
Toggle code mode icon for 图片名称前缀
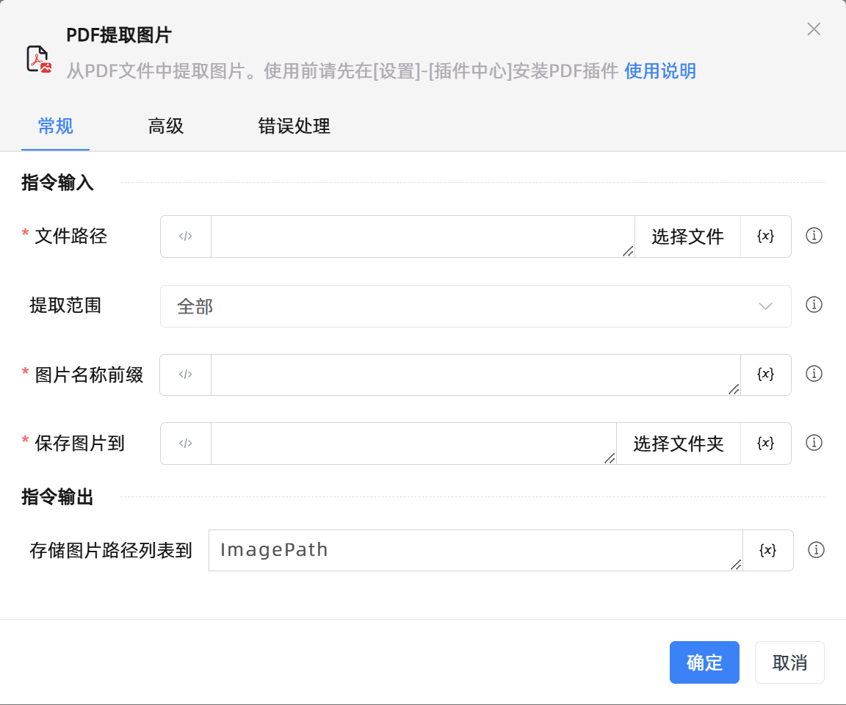coord(186,375)
